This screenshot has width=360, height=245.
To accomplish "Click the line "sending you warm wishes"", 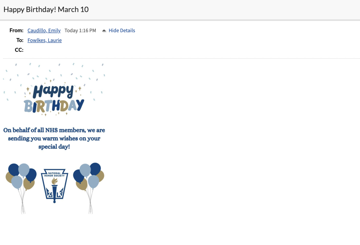I will tap(54, 139).
